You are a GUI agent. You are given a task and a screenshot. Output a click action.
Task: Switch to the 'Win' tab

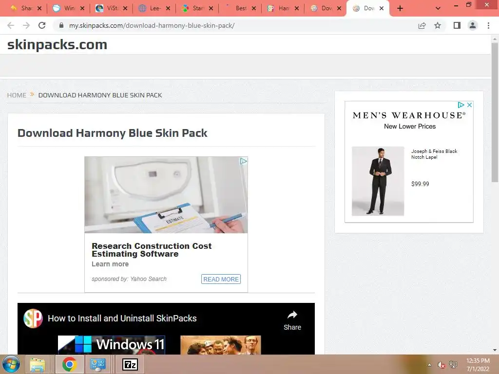(65, 8)
